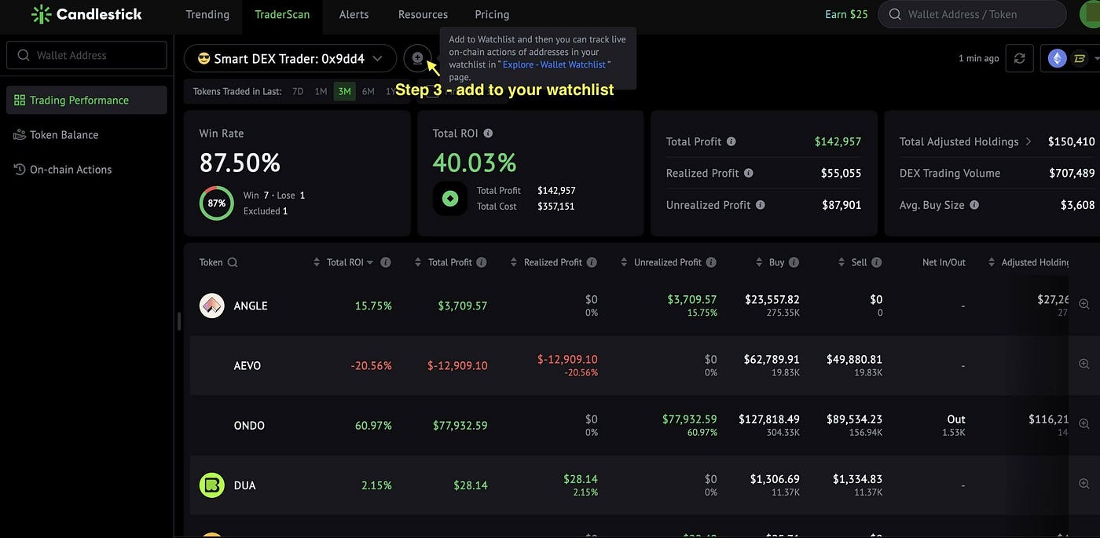The image size is (1100, 538).
Task: Select the Ethereum chain icon
Action: point(1057,59)
